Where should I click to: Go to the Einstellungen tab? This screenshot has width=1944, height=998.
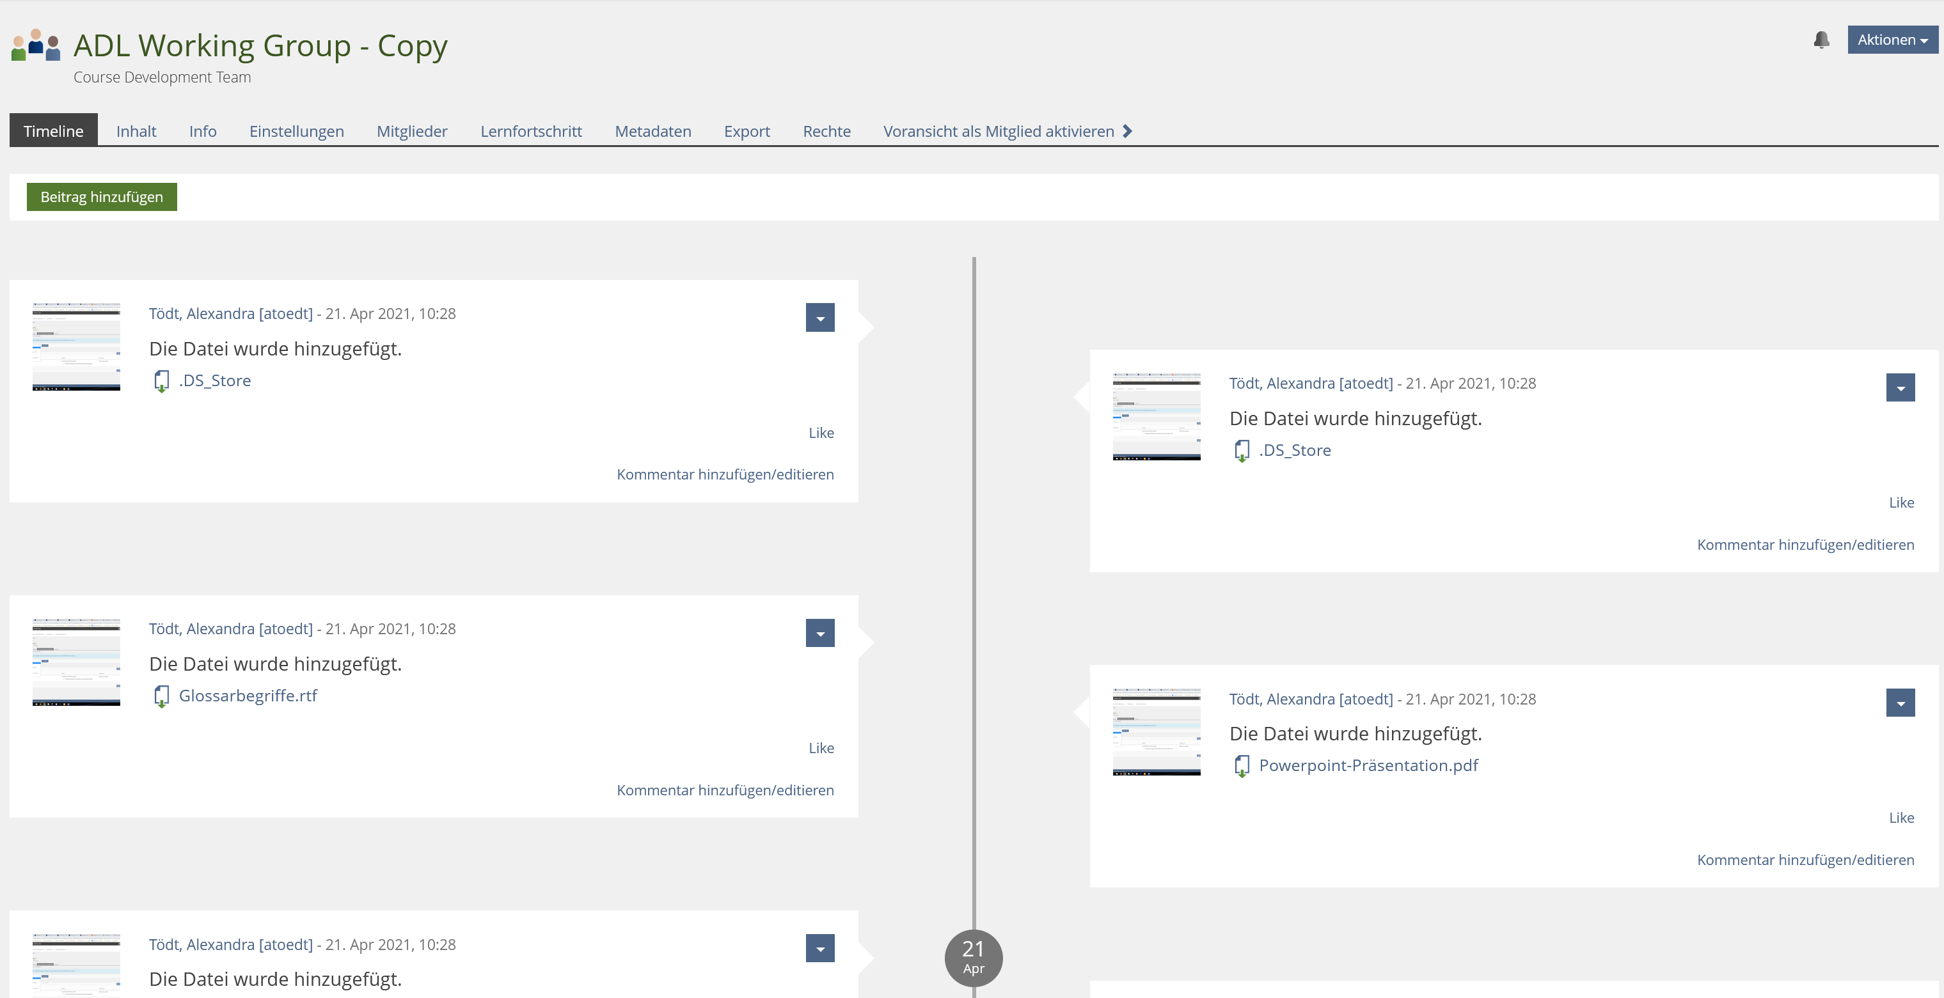tap(297, 131)
